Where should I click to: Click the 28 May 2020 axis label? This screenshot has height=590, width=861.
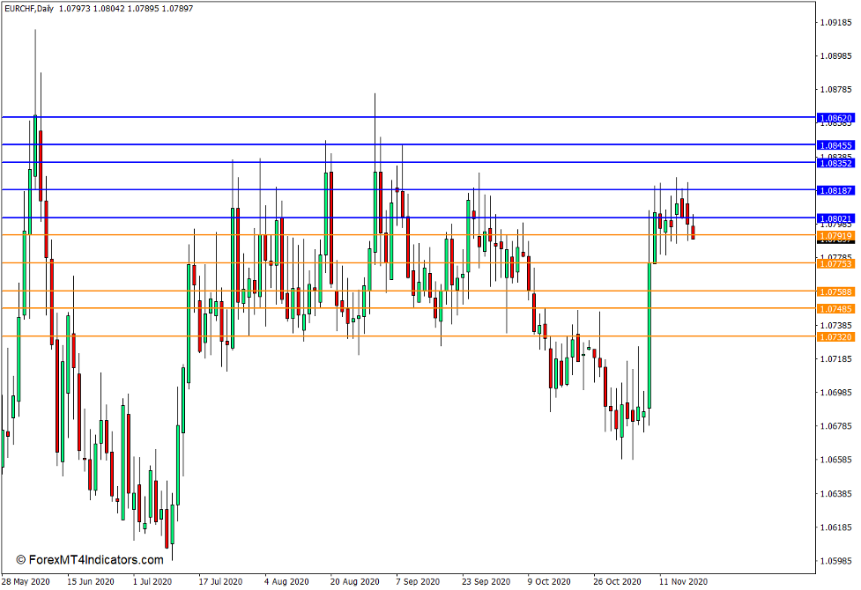(x=26, y=581)
